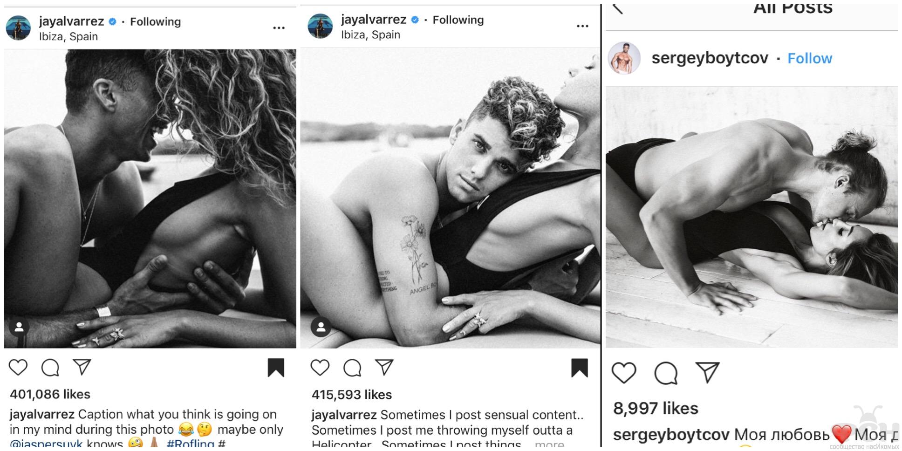
Task: Open comments on sergeyboytcov's post
Action: [666, 373]
